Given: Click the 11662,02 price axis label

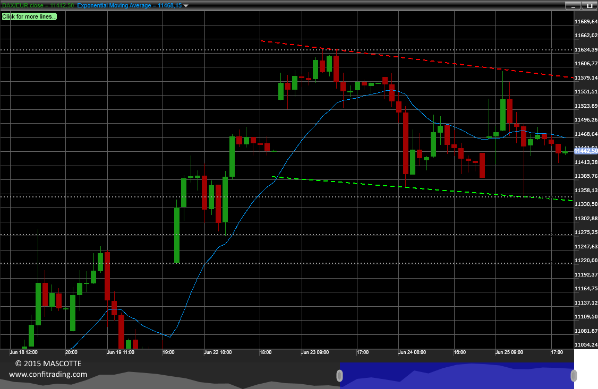Looking at the screenshot, I should (586, 36).
